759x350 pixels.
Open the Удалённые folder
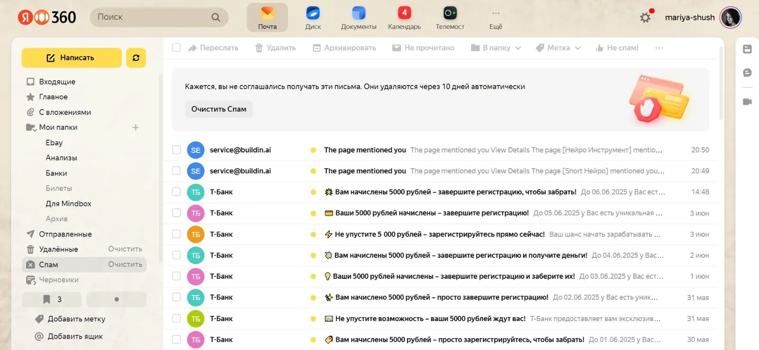(x=58, y=249)
